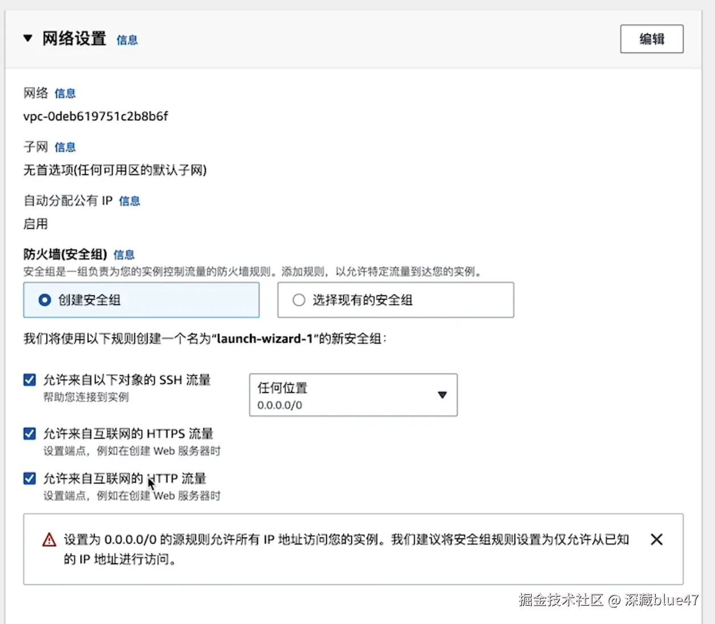
Task: Uncheck the allow HTTPS traffic checkbox
Action: click(30, 434)
